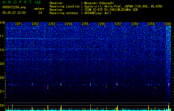
Task: Click the 2256 time marker
Action: (102, 24)
